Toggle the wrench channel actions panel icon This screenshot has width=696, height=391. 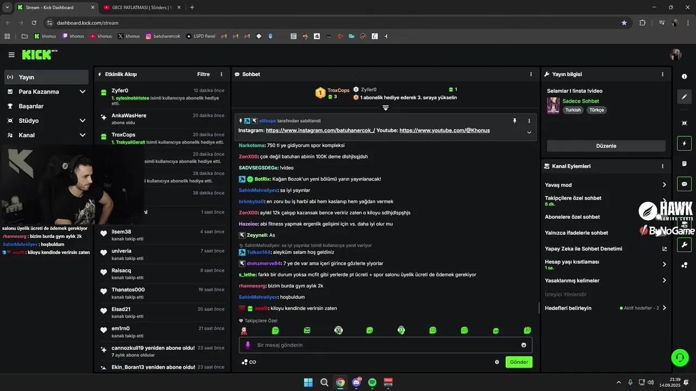coord(685,244)
